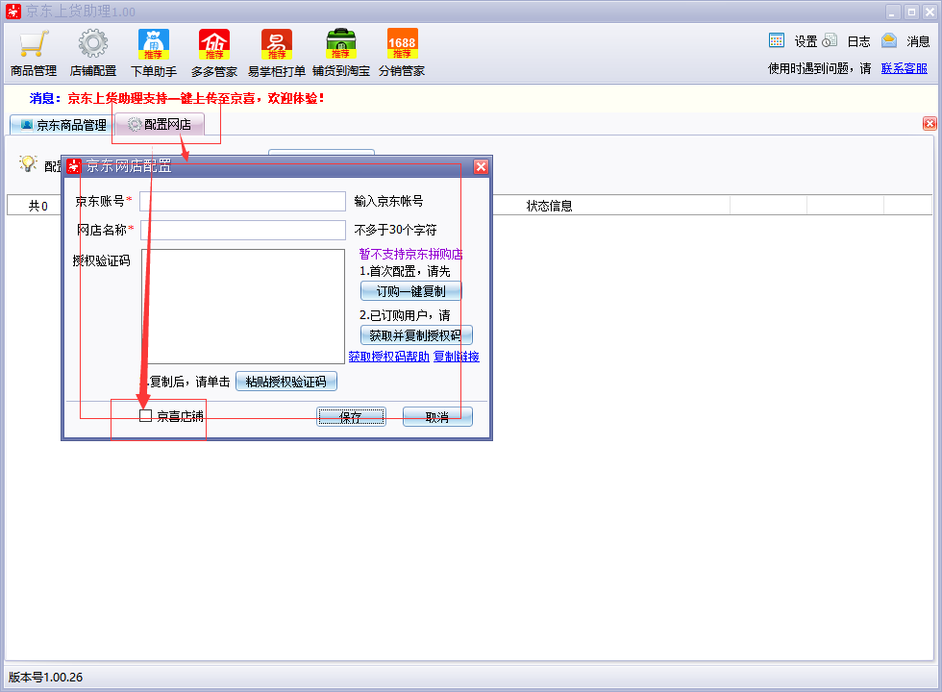
Task: Click 获取并复制授权码 button
Action: click(x=416, y=335)
